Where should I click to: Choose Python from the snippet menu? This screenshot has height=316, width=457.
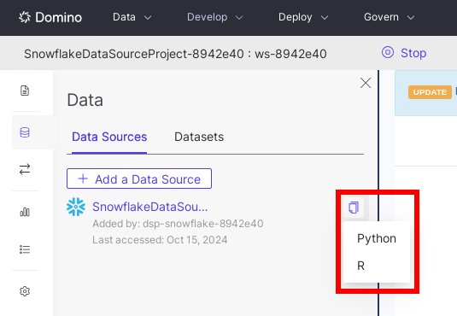click(377, 238)
